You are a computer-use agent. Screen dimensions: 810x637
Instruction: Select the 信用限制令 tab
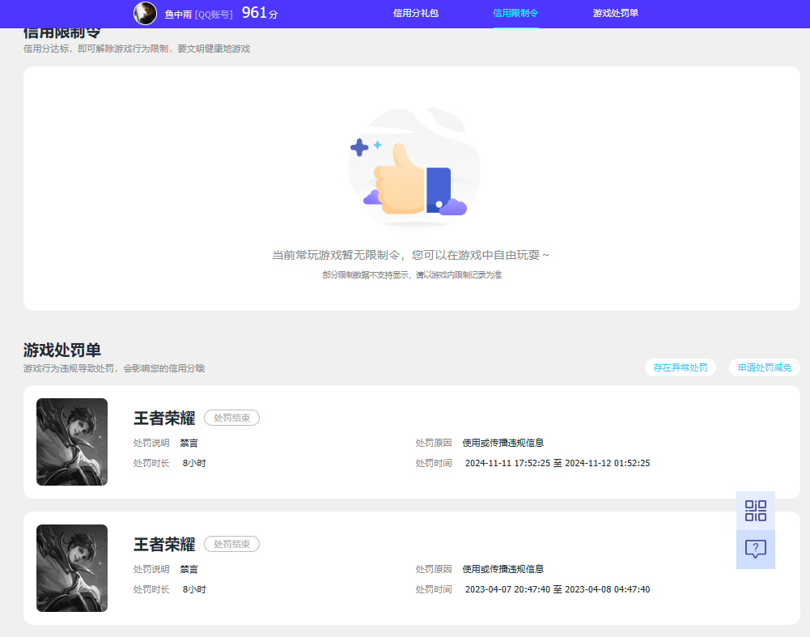[x=515, y=14]
